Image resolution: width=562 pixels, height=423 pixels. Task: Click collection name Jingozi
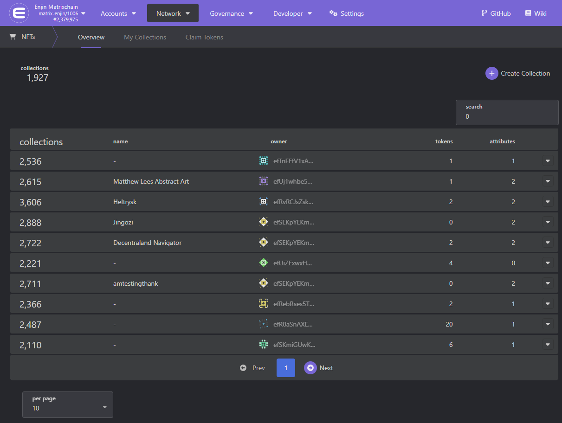(123, 222)
